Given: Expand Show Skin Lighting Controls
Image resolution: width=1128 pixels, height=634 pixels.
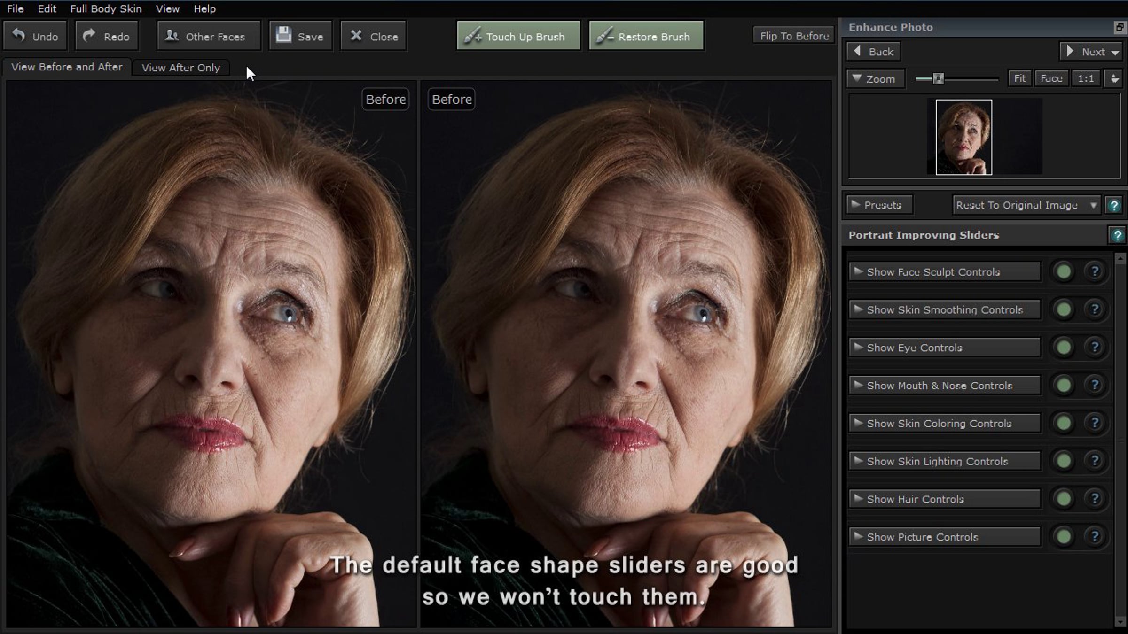Looking at the screenshot, I should 945,461.
